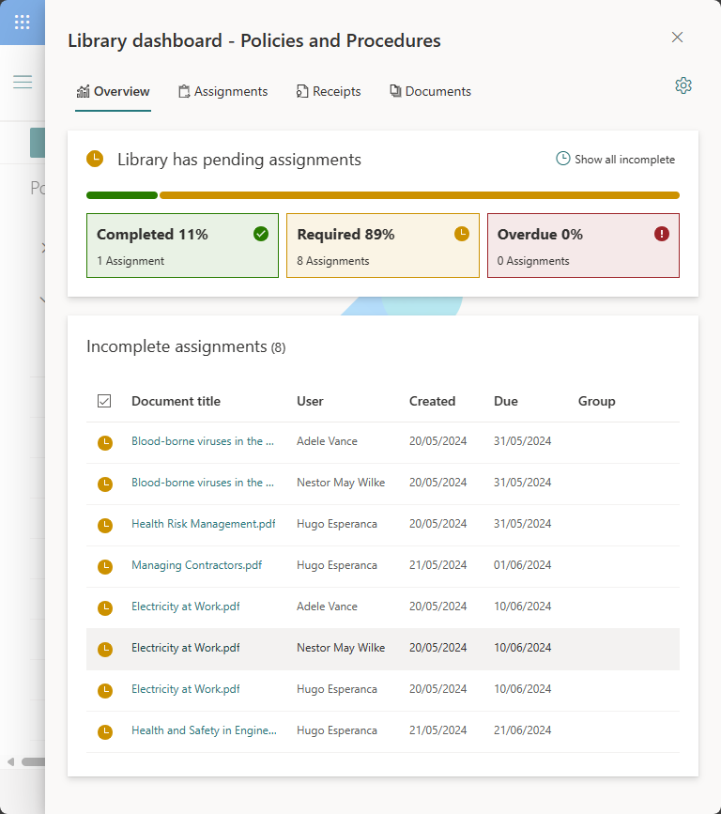The image size is (721, 814).
Task: Open the hamburger navigation menu
Action: coord(23,82)
